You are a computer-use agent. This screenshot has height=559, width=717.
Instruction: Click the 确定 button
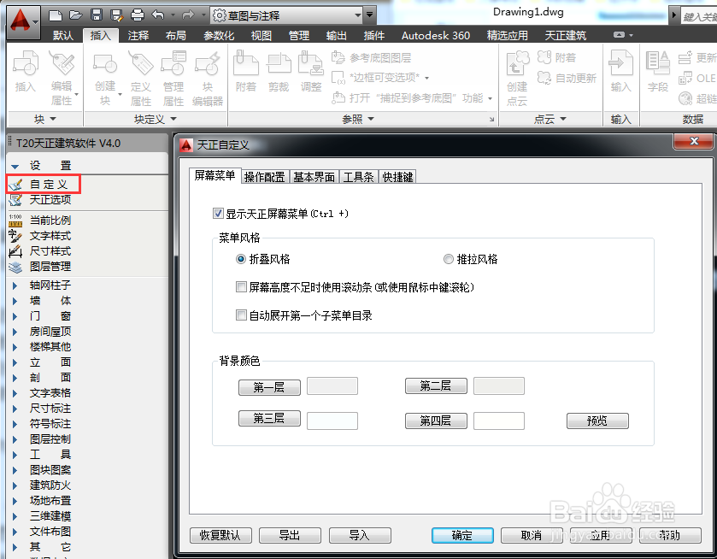pos(462,535)
